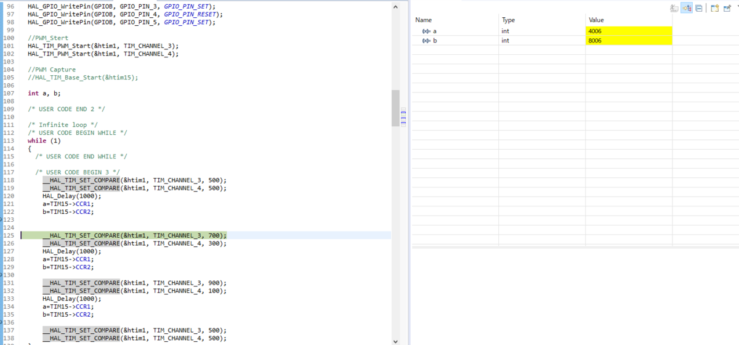The image size is (739, 345).
Task: Click the '//PWM Capture' comment line
Action: (x=52, y=70)
